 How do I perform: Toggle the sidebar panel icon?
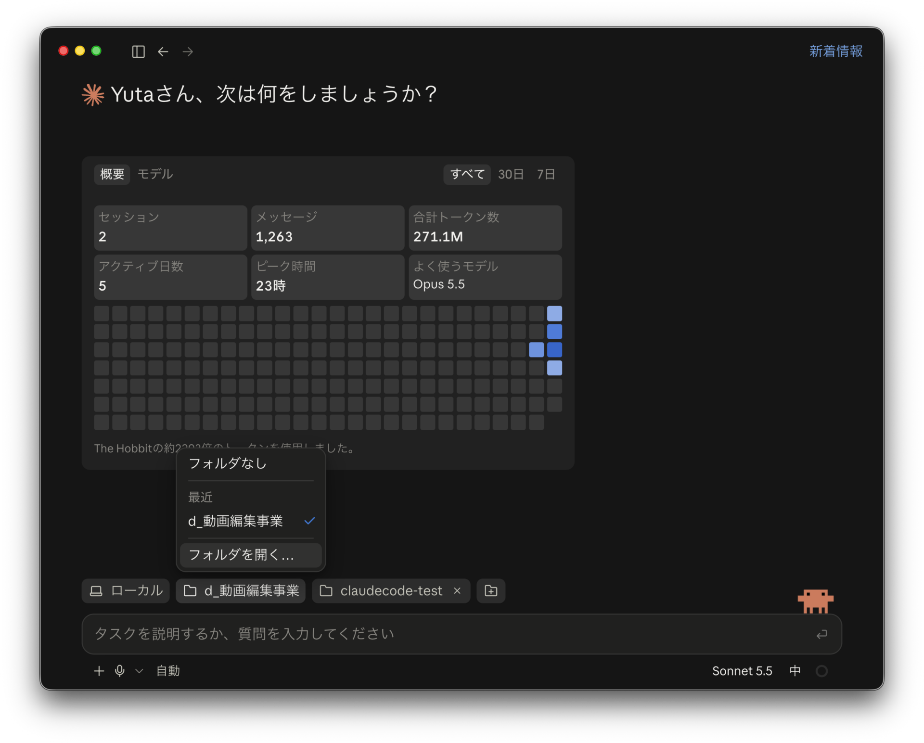[138, 51]
